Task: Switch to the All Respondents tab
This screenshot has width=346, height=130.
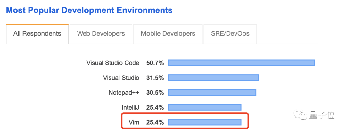Action: (x=37, y=33)
